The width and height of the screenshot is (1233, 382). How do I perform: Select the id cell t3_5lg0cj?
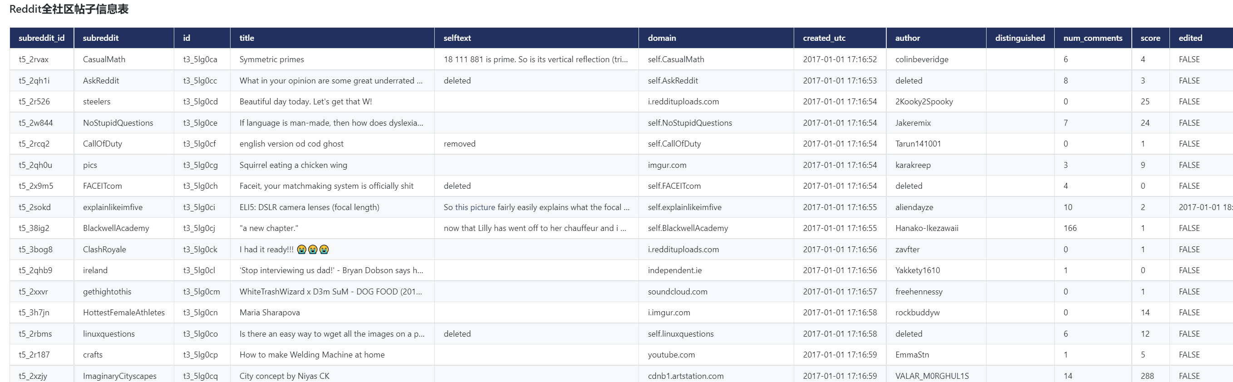(202, 228)
